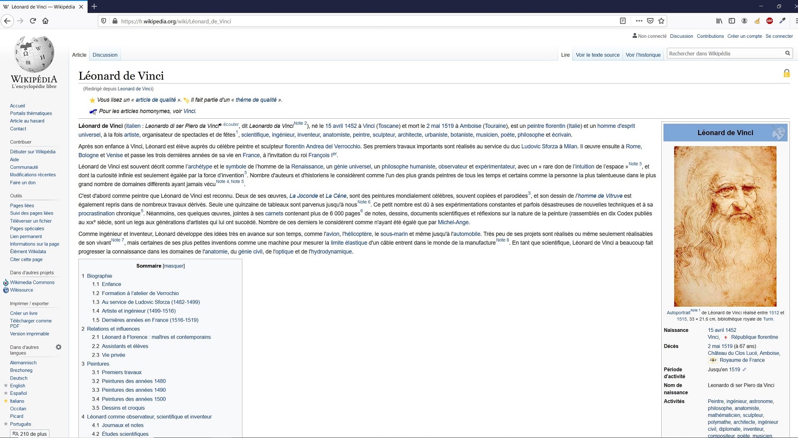Click the Château du Clos Lucé link

[x=732, y=353]
